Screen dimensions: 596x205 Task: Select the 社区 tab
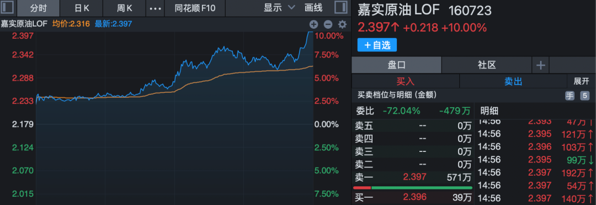coord(487,65)
